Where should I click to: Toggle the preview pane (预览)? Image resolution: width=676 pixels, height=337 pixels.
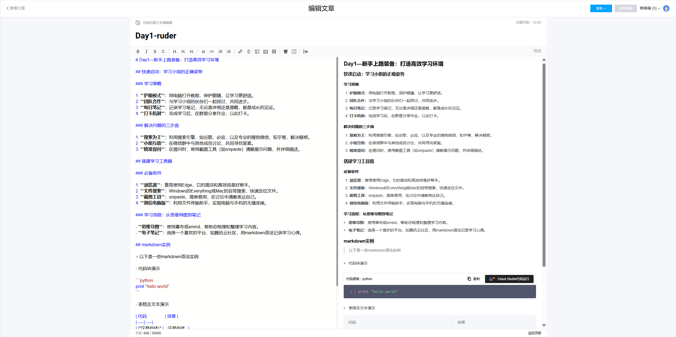[537, 51]
